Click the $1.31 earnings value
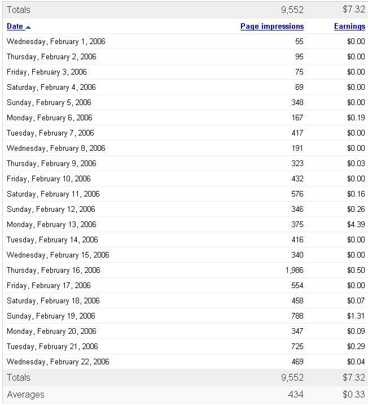The image size is (368, 405). click(356, 316)
